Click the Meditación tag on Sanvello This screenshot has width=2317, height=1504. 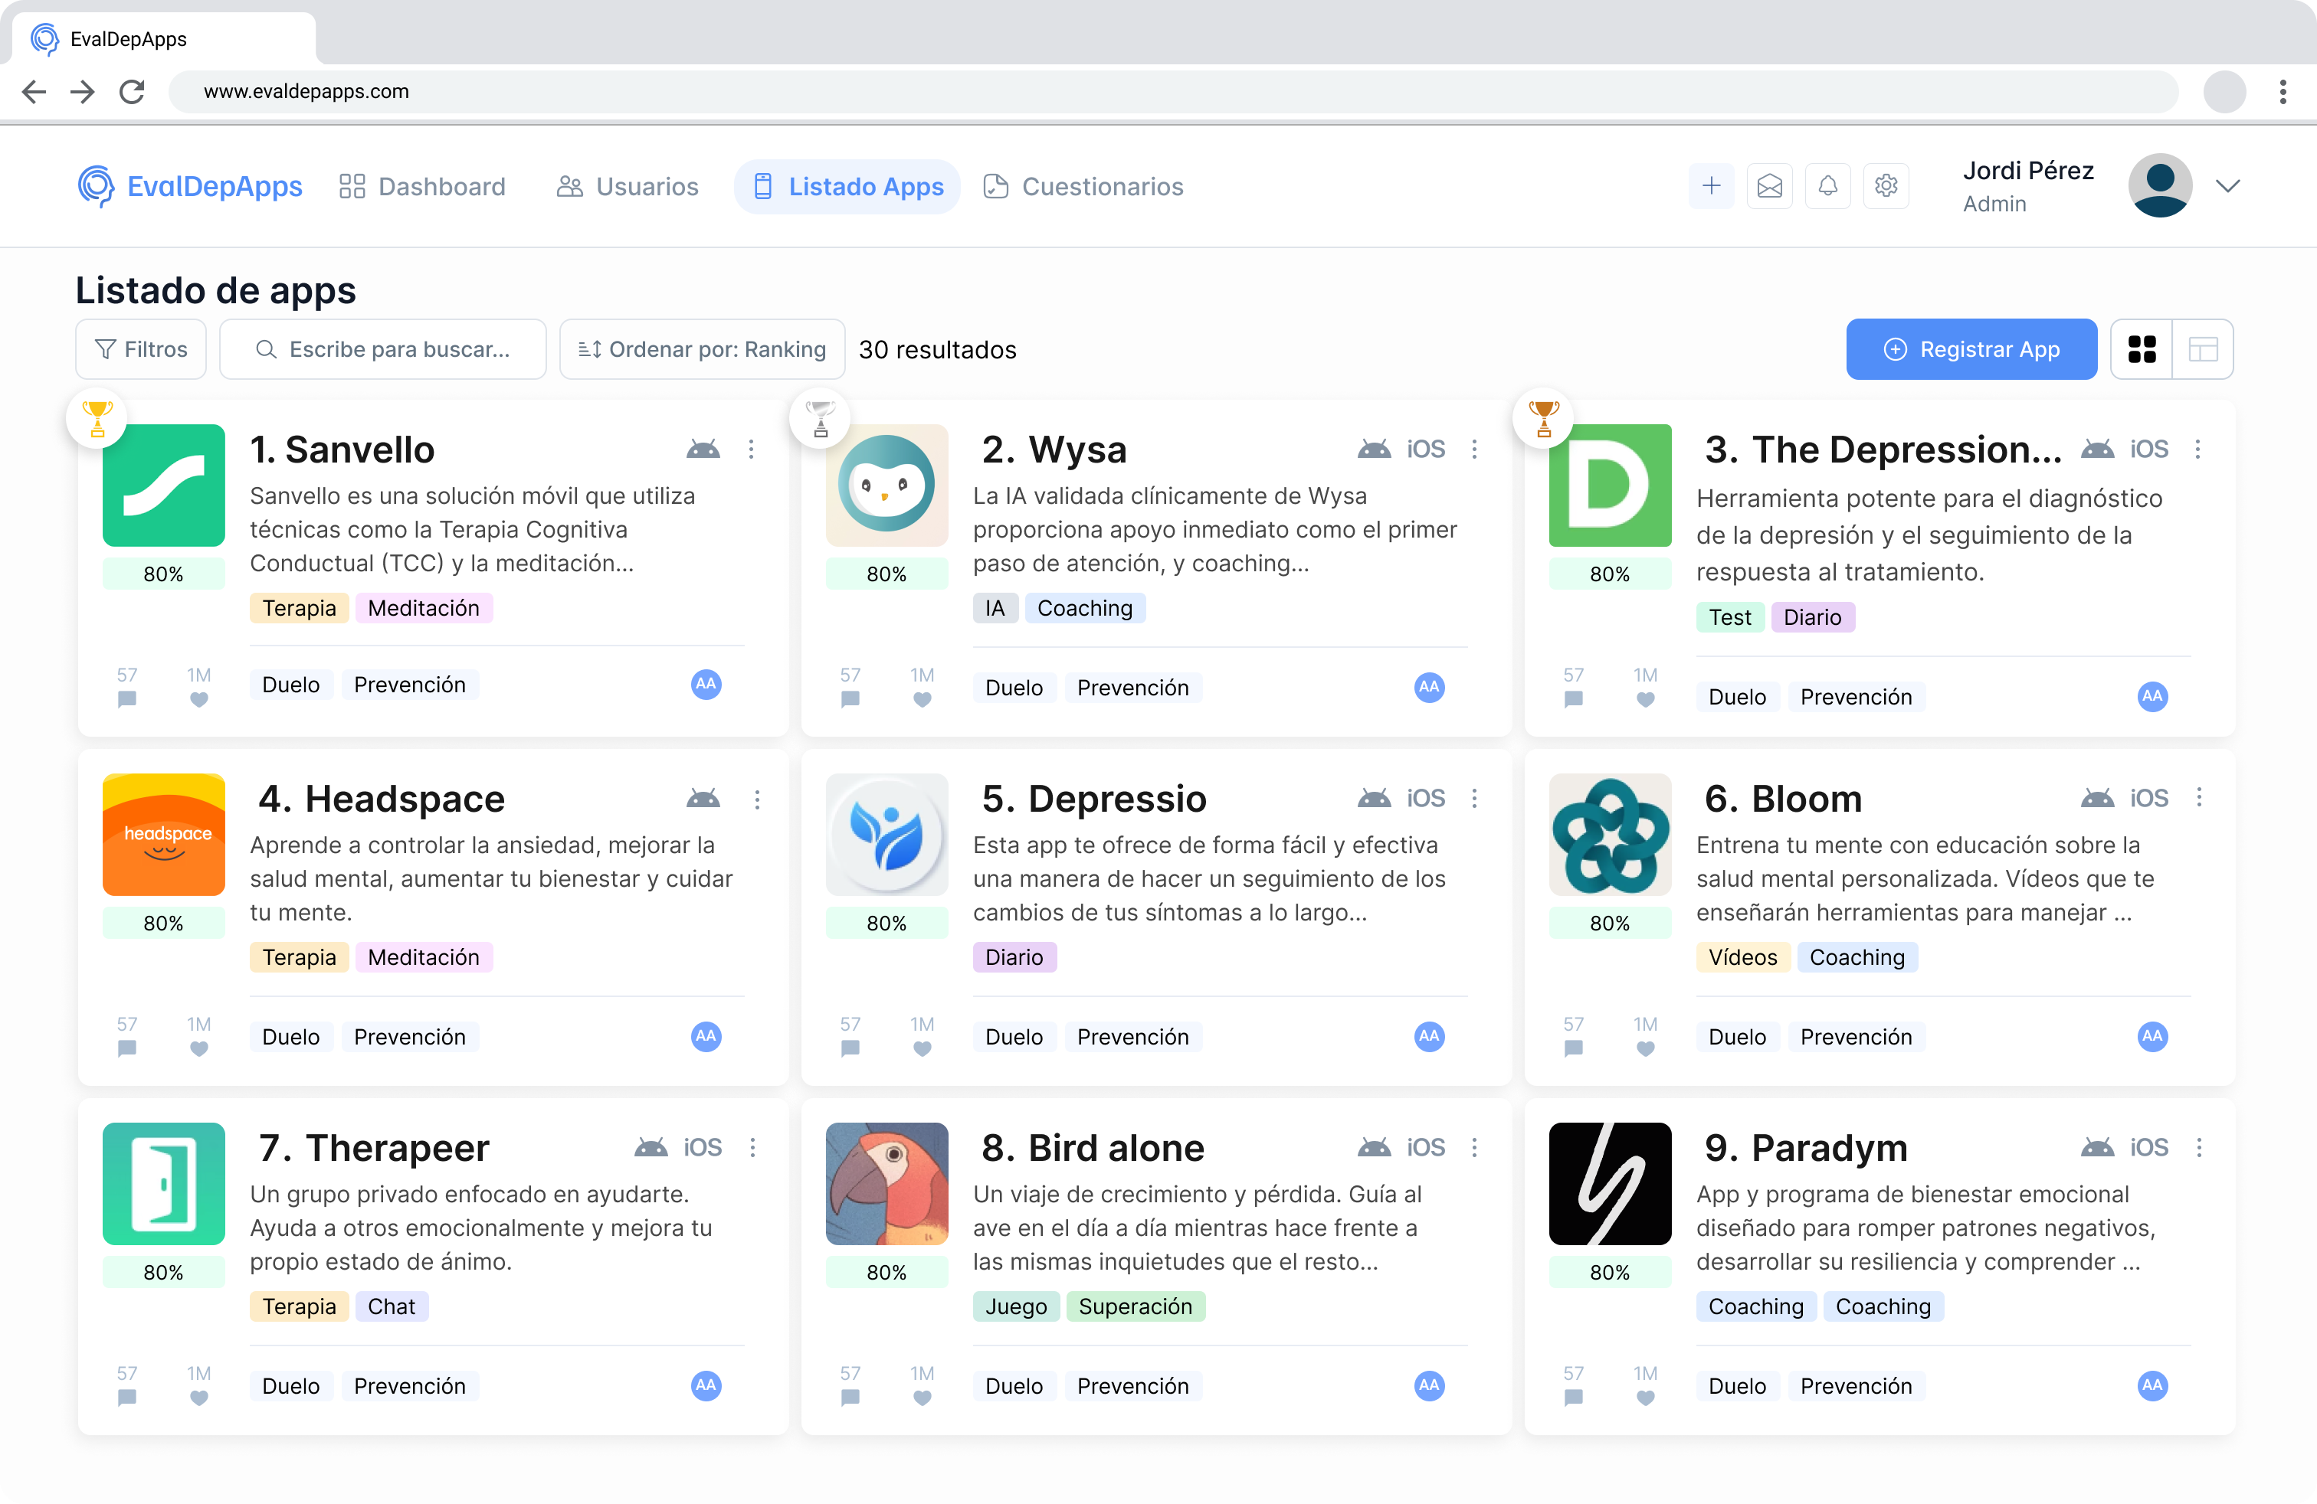[x=424, y=608]
